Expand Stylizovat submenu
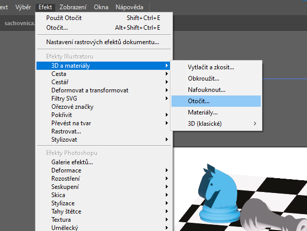 103,140
